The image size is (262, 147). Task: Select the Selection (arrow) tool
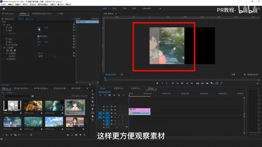(92, 91)
